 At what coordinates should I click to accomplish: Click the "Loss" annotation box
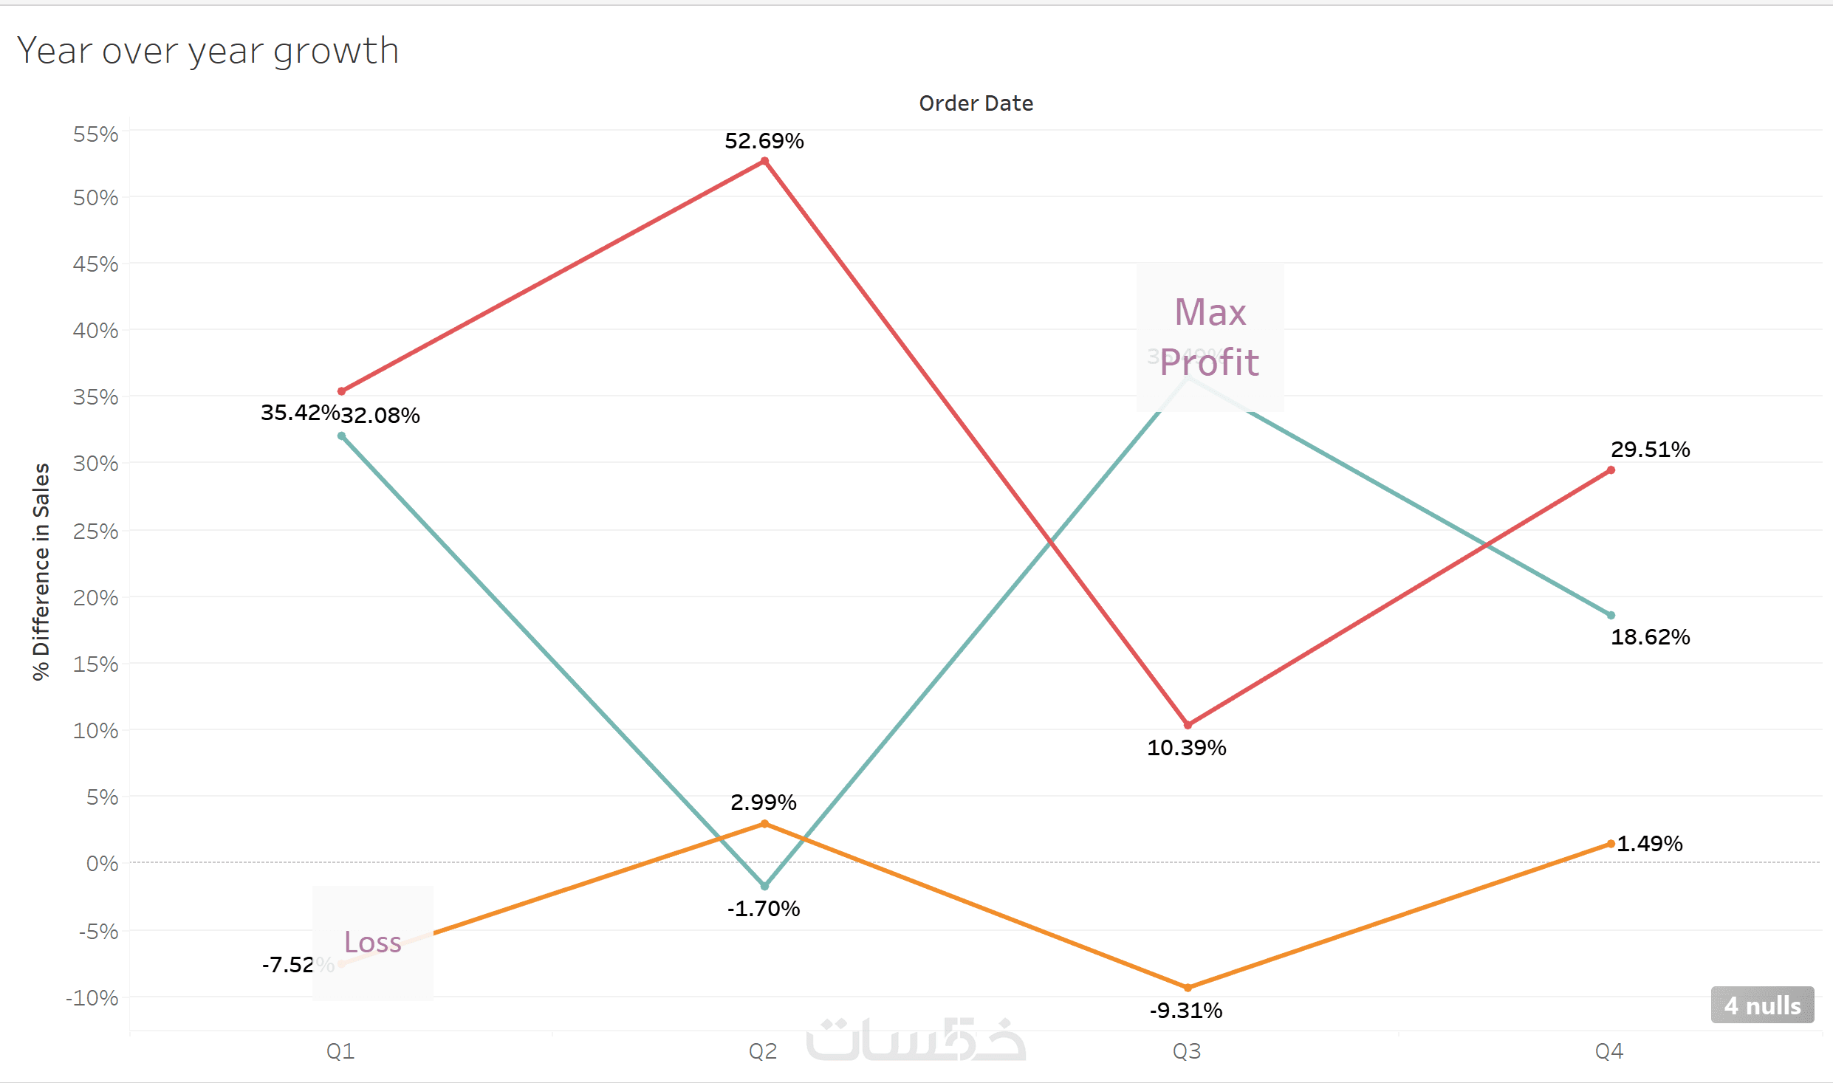click(x=373, y=943)
